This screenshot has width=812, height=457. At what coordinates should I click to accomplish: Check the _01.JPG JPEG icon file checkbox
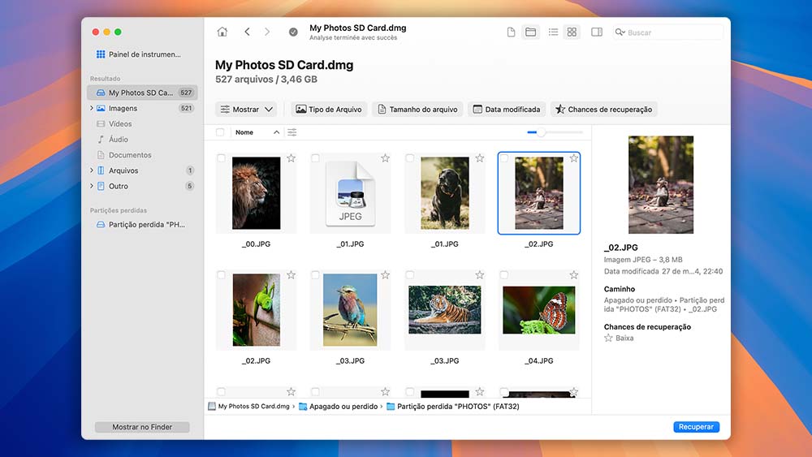(x=315, y=158)
